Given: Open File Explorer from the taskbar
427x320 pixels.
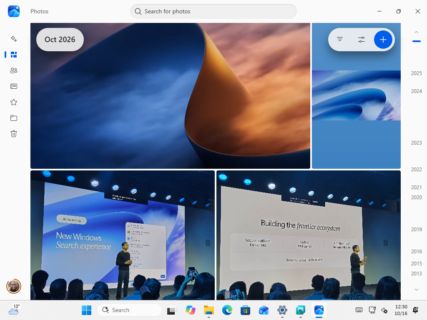Looking at the screenshot, I should 209,310.
